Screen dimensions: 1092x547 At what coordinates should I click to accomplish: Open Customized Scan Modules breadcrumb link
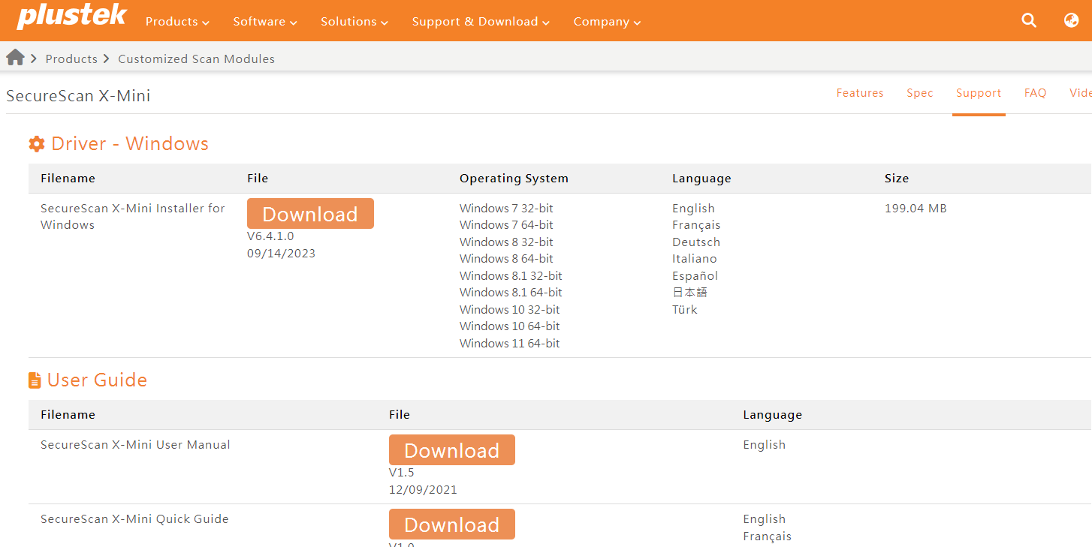(196, 59)
